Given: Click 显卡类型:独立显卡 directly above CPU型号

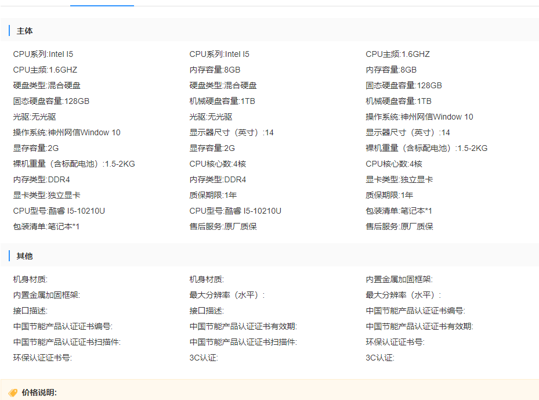Looking at the screenshot, I should pos(47,195).
